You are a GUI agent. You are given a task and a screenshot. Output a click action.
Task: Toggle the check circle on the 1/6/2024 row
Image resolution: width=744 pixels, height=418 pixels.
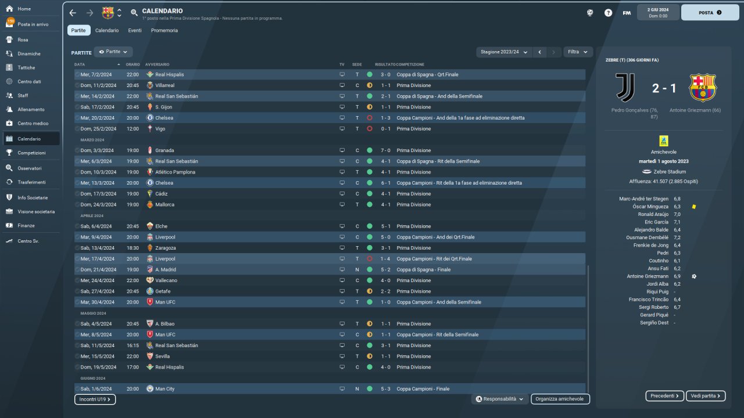[77, 389]
